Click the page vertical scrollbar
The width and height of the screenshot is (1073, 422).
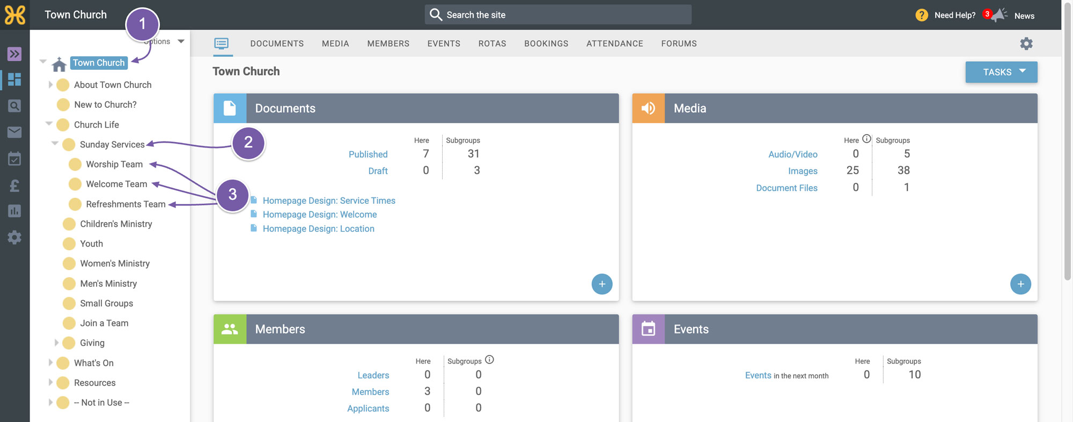(x=1068, y=142)
